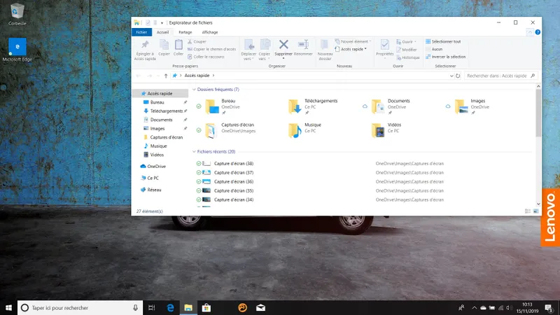Open the Explorer help icon
Image resolution: width=560 pixels, height=315 pixels.
point(538,32)
